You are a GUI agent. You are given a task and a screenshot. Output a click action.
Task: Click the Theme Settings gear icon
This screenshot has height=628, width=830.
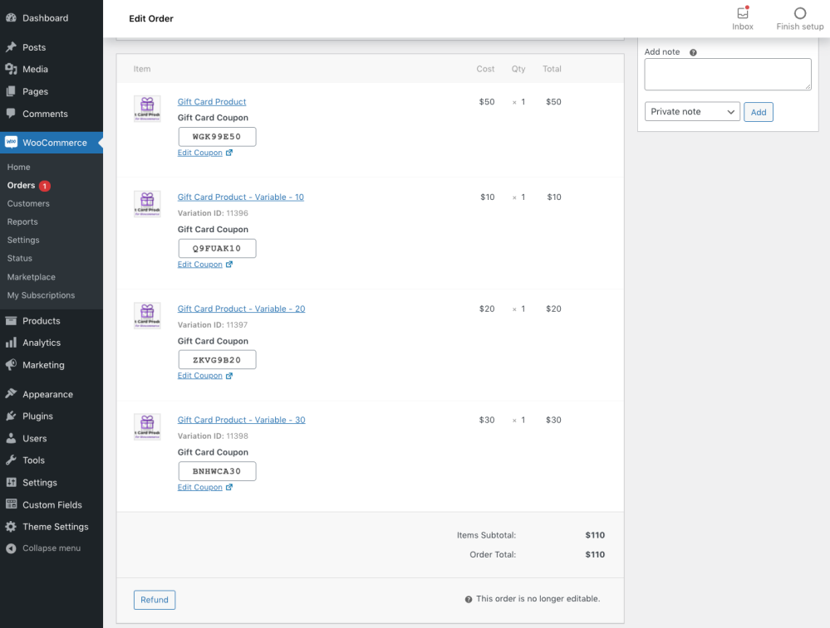pos(11,527)
